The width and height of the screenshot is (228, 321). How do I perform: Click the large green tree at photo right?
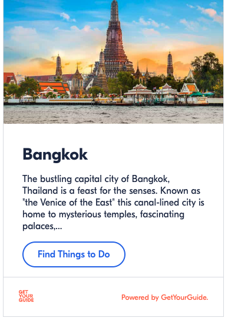coord(207,71)
